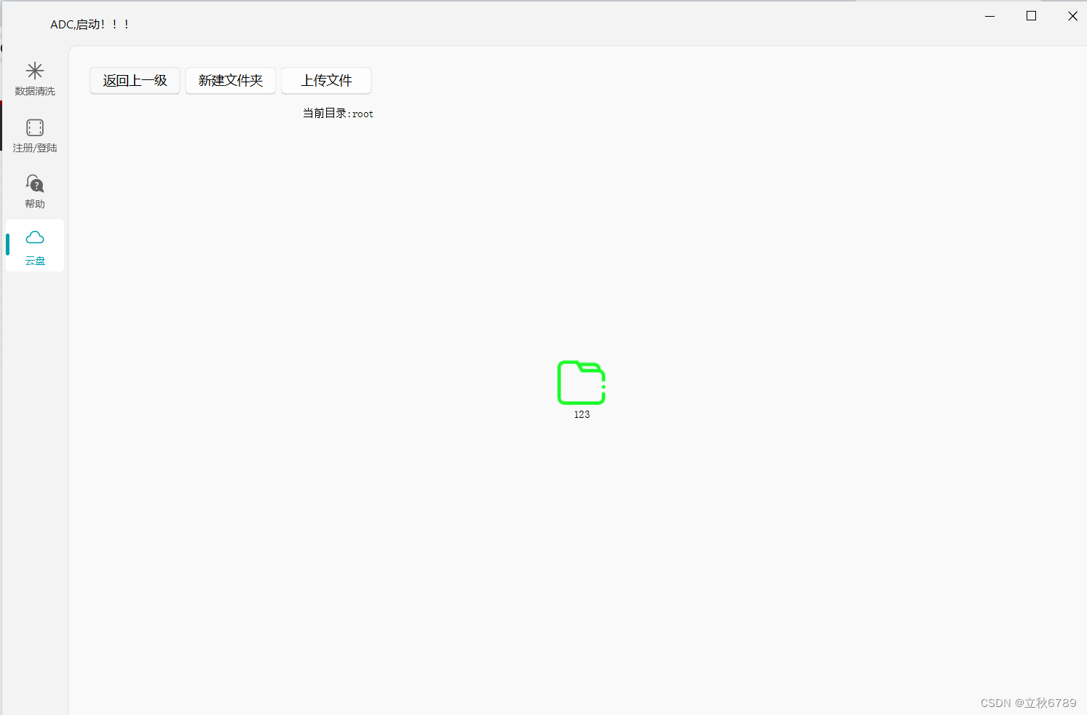
Task: Click the 帮助 label text
Action: click(34, 203)
